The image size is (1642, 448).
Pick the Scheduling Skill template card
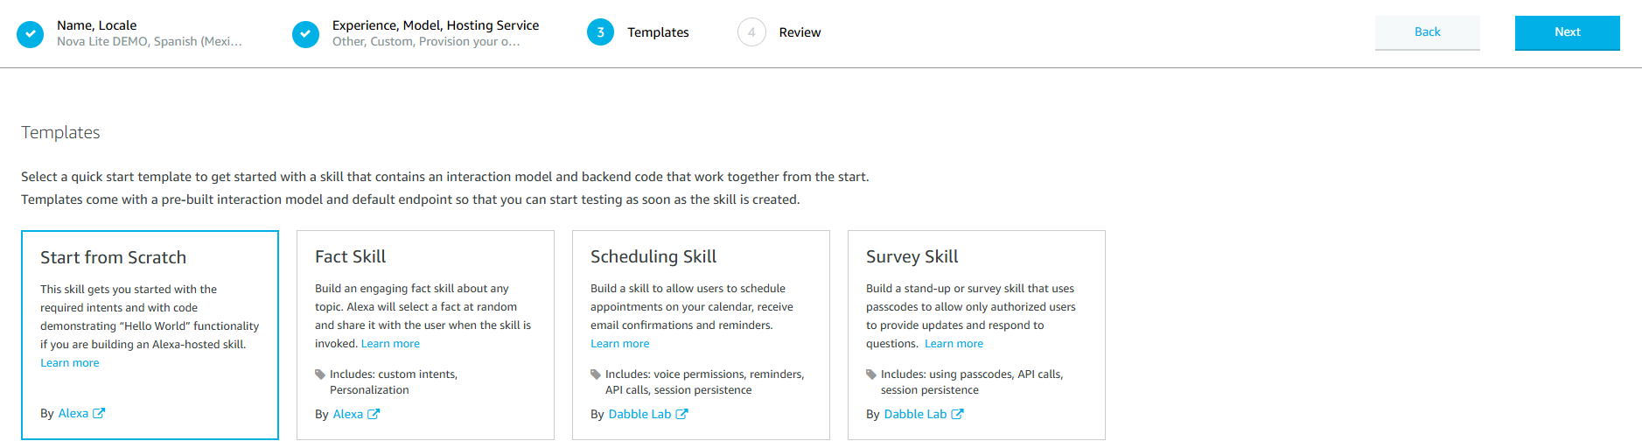(x=700, y=256)
